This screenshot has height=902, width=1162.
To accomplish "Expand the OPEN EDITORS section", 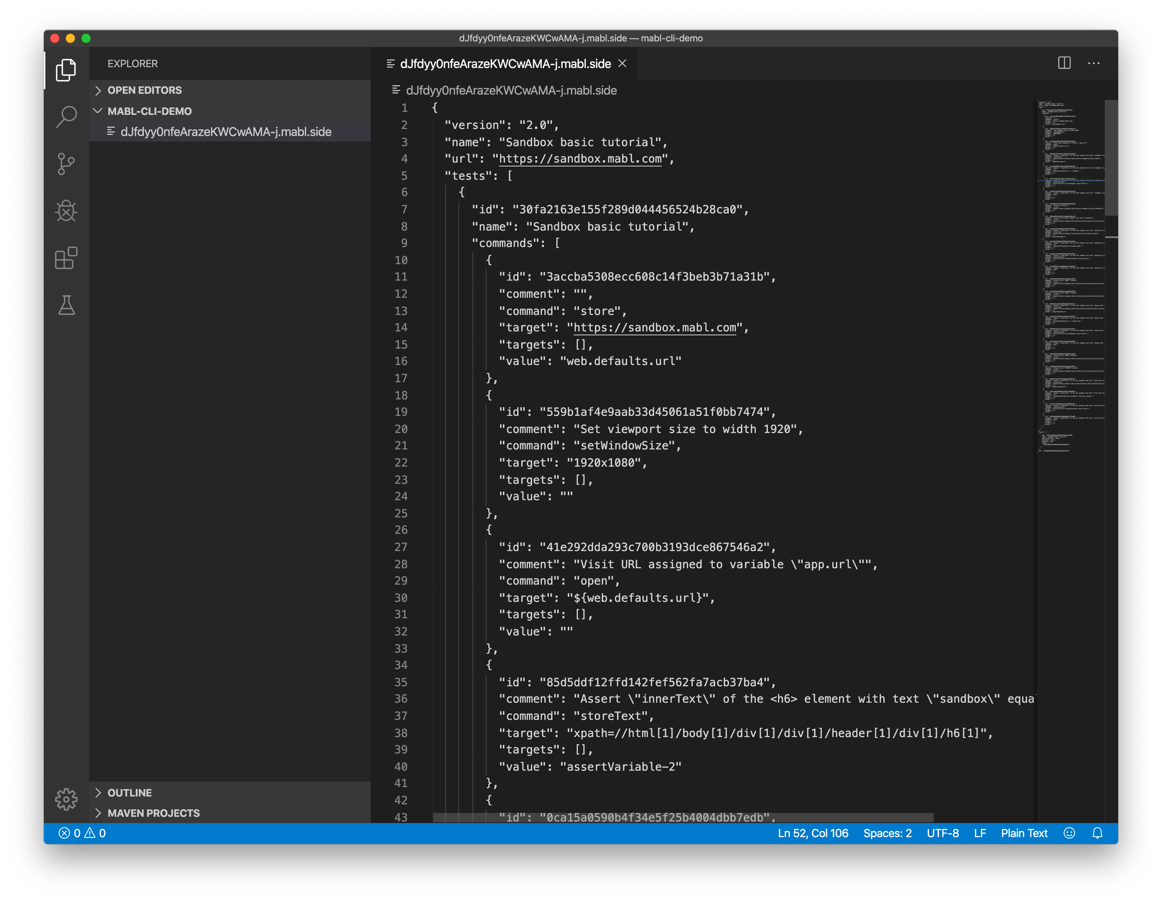I will (x=144, y=90).
